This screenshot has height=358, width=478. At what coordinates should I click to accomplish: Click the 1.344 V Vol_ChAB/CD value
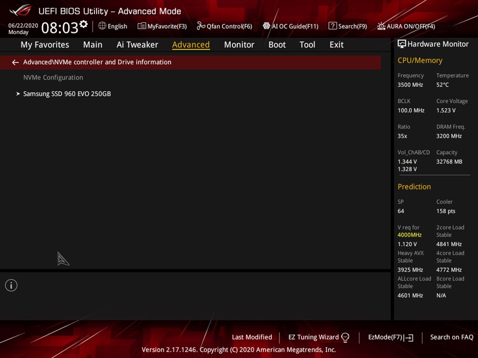tap(407, 162)
